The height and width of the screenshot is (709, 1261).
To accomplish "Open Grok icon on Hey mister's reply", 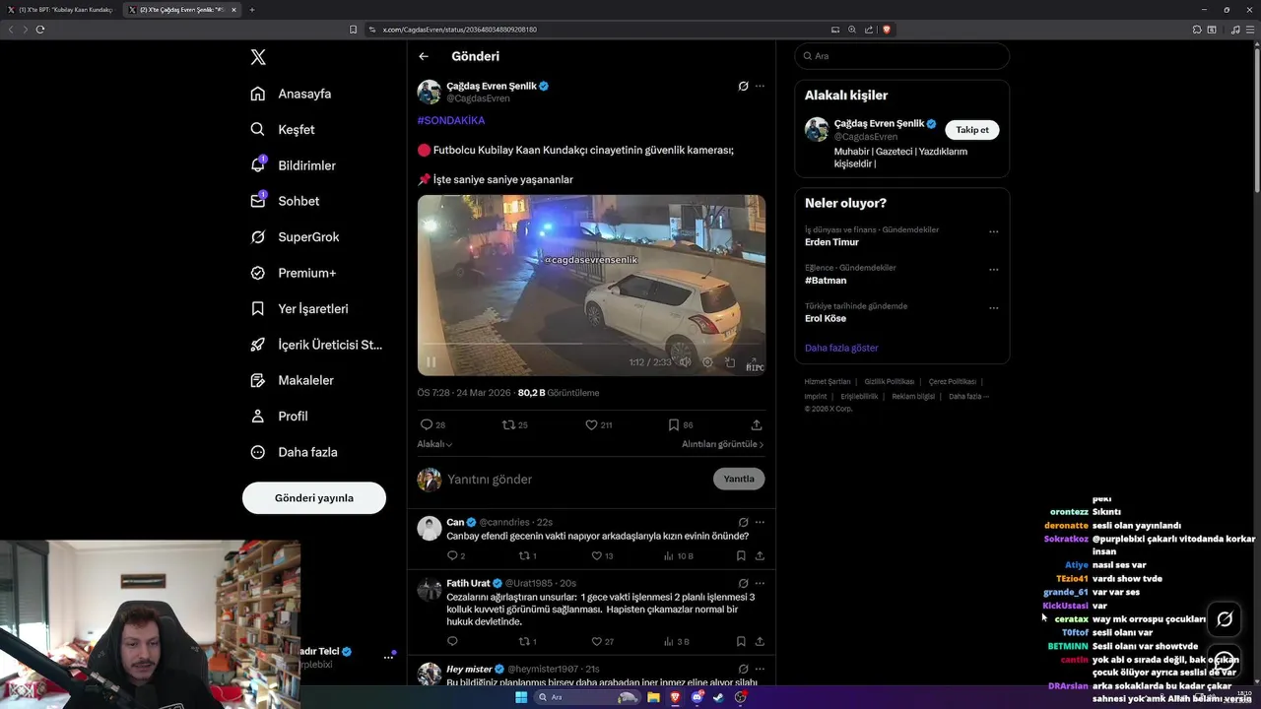I will tap(743, 669).
